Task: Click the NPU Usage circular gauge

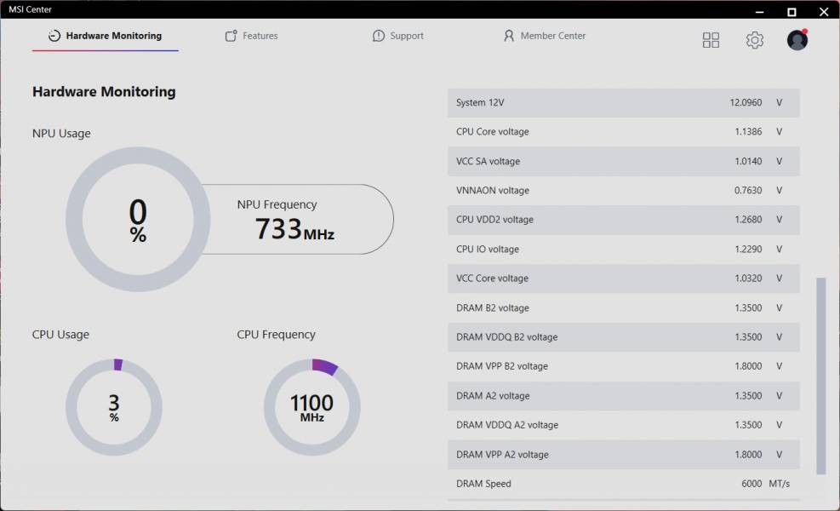Action: tap(138, 220)
